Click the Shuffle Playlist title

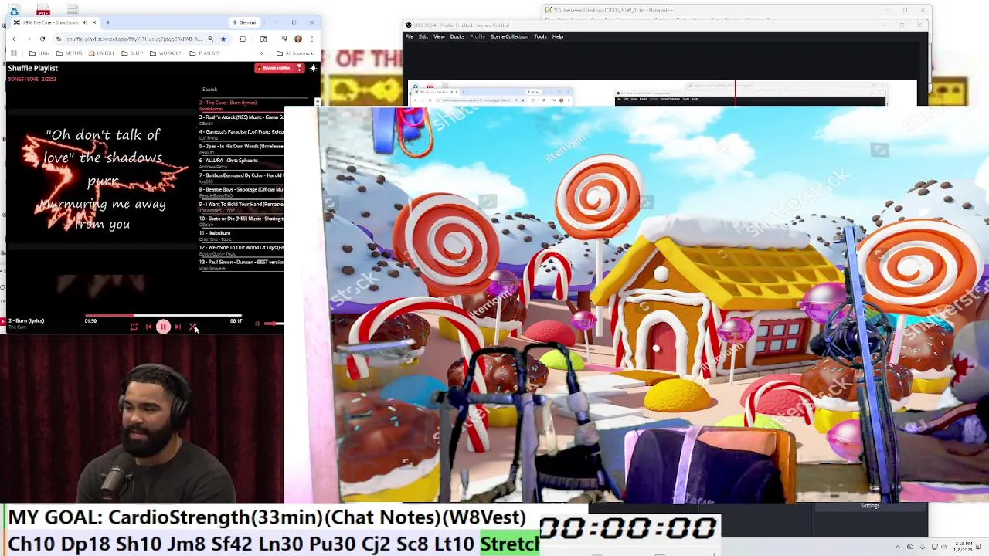pos(33,68)
